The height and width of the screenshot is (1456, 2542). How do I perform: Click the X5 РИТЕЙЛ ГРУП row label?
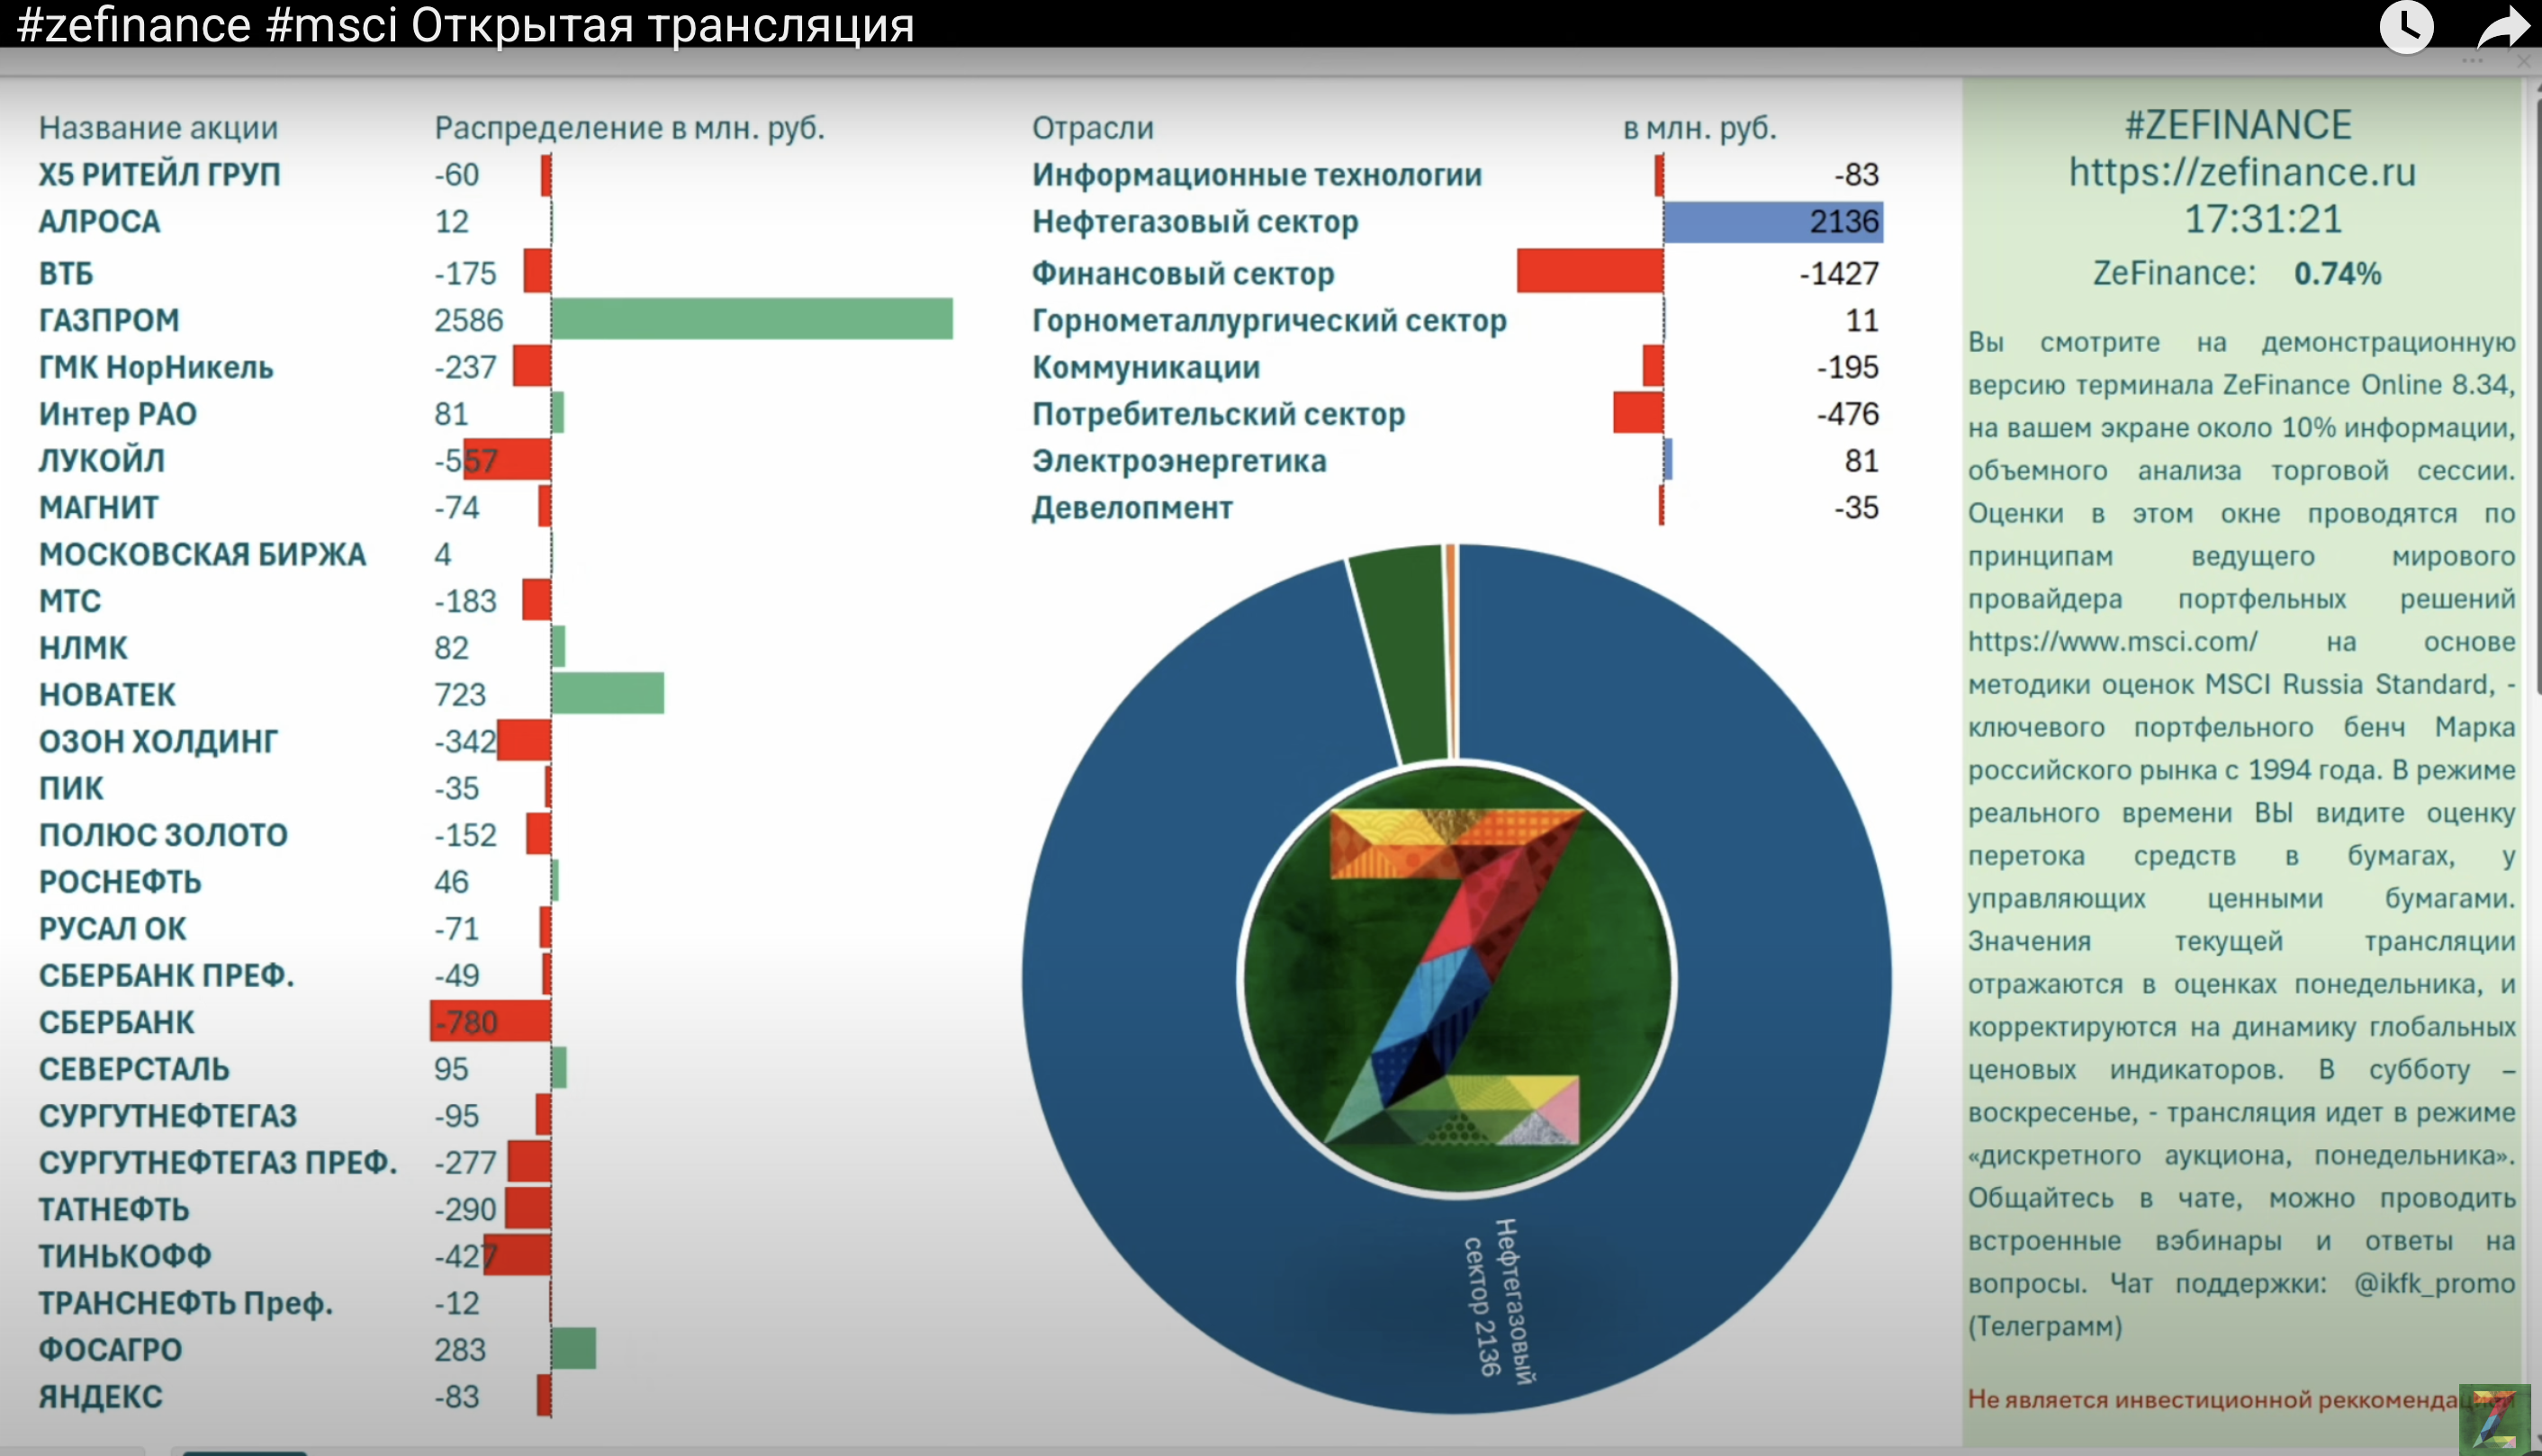click(159, 174)
